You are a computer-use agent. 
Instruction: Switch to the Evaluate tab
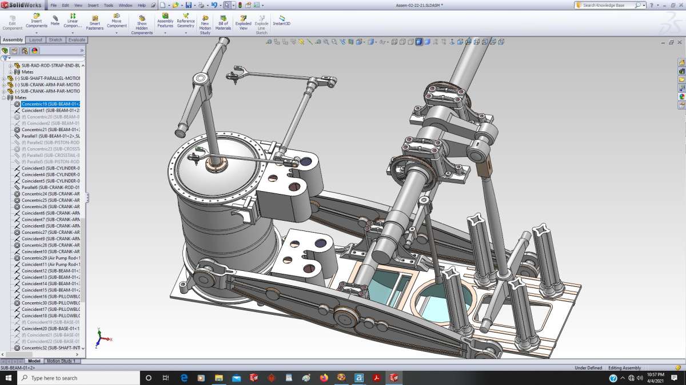77,40
